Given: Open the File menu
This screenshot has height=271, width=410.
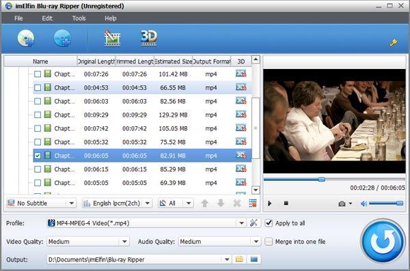Looking at the screenshot, I should pyautogui.click(x=18, y=18).
